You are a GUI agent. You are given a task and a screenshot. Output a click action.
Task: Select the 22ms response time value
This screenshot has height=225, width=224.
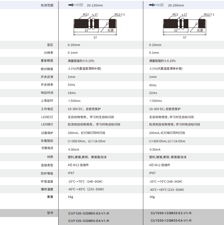[153, 93]
